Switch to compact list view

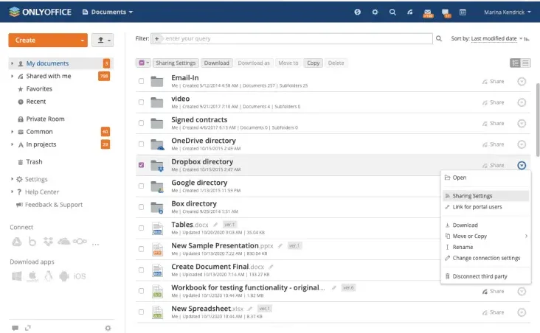click(525, 63)
